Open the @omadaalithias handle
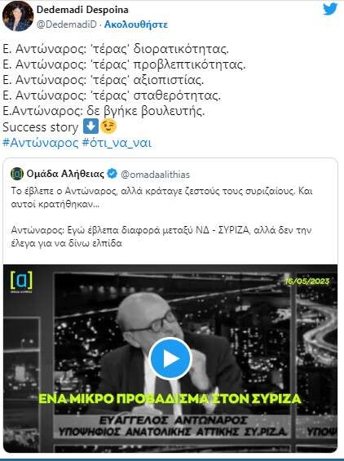Viewport: 344px width, 461px height. click(x=156, y=175)
